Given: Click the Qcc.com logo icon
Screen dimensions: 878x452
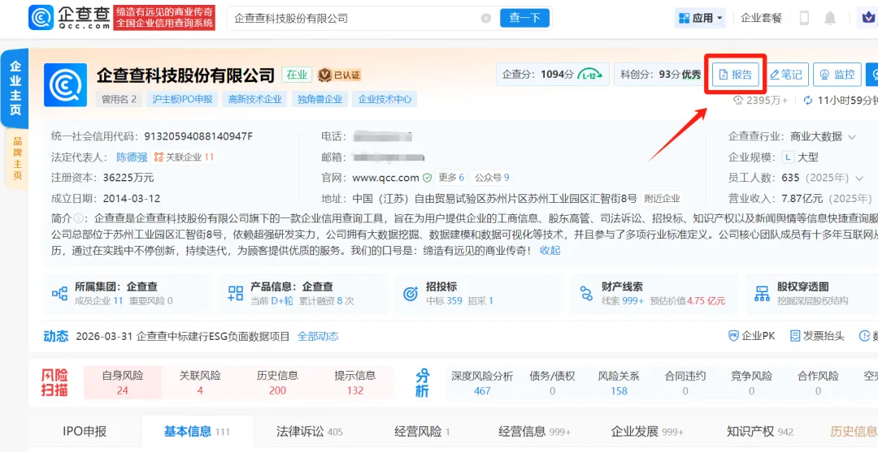Looking at the screenshot, I should [41, 17].
